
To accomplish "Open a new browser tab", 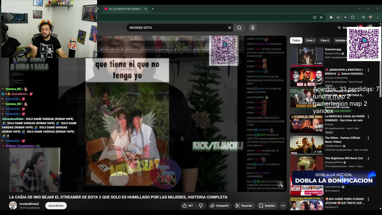I will [x=153, y=9].
